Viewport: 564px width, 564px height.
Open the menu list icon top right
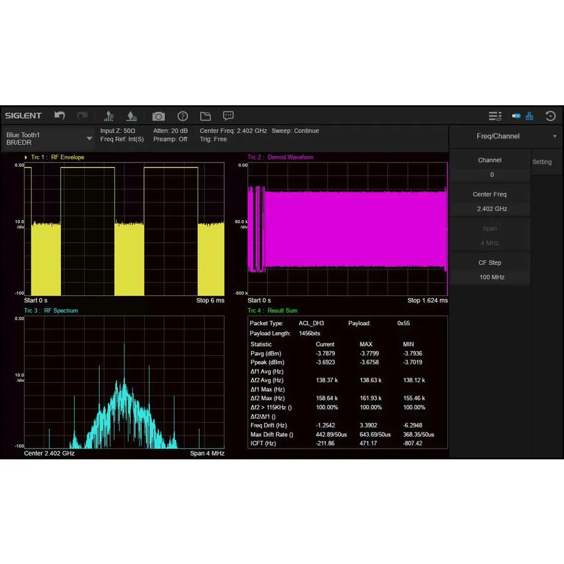494,116
